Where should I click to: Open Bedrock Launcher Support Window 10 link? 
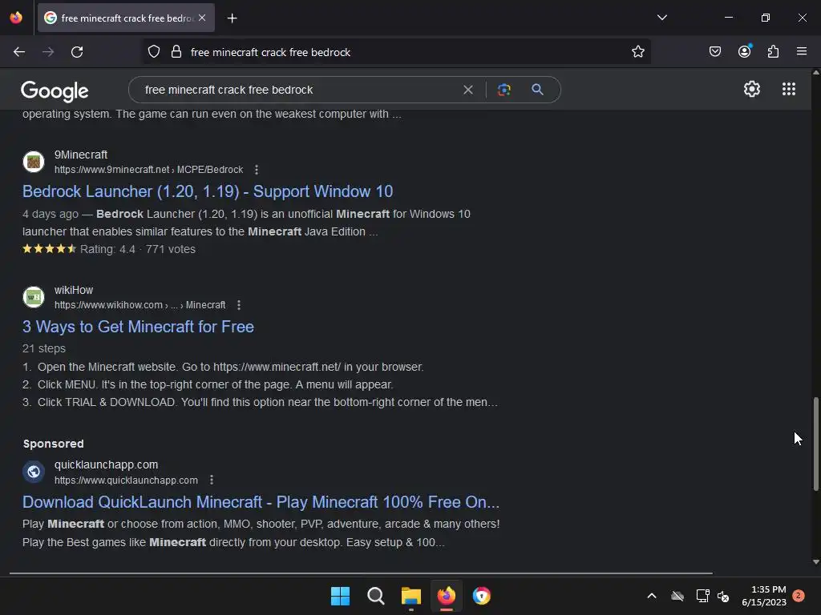tap(208, 191)
